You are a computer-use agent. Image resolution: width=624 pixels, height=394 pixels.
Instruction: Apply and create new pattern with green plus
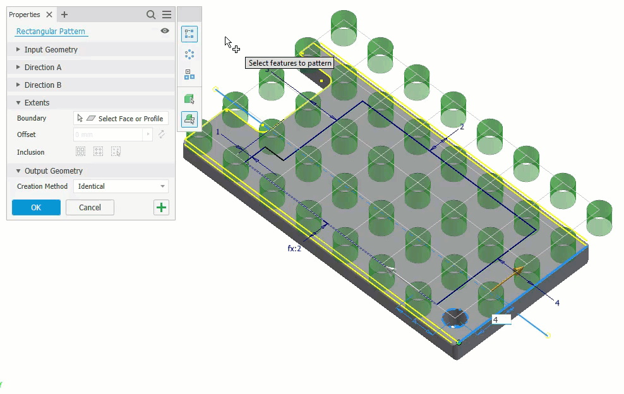[161, 207]
